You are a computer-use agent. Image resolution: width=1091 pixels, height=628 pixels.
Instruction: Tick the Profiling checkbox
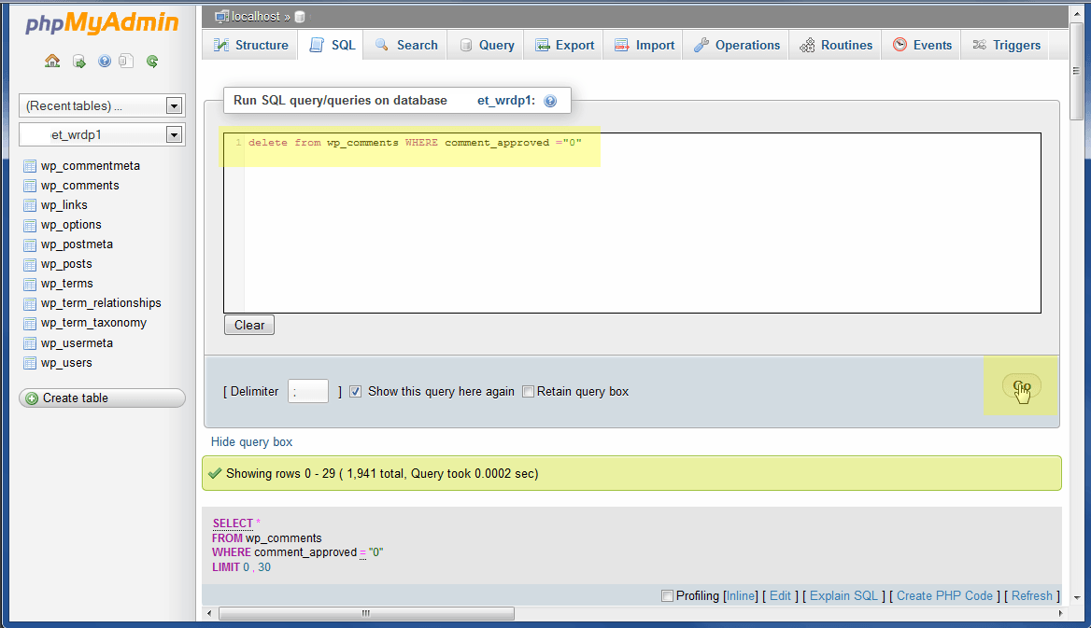[667, 595]
